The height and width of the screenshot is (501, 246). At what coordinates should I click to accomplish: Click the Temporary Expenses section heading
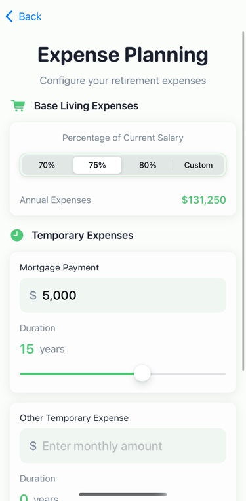pyautogui.click(x=83, y=236)
